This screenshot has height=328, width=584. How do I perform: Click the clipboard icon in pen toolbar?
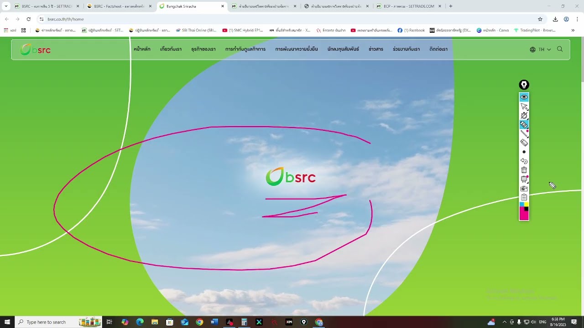524,197
